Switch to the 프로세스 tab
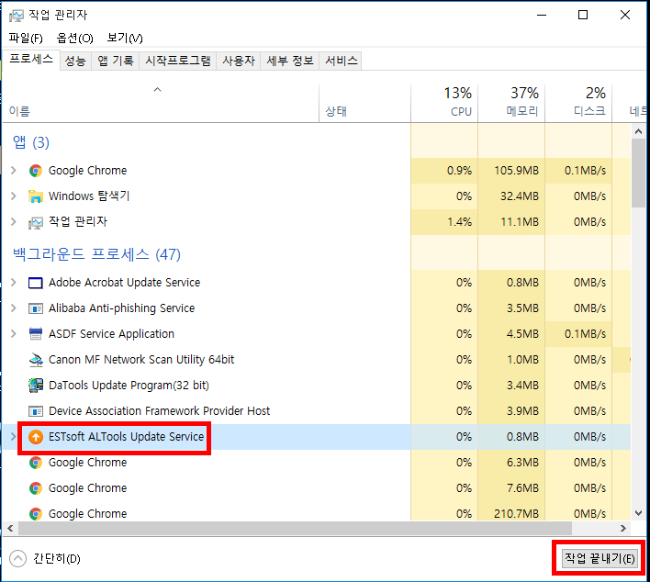Image resolution: width=650 pixels, height=582 pixels. point(31,60)
